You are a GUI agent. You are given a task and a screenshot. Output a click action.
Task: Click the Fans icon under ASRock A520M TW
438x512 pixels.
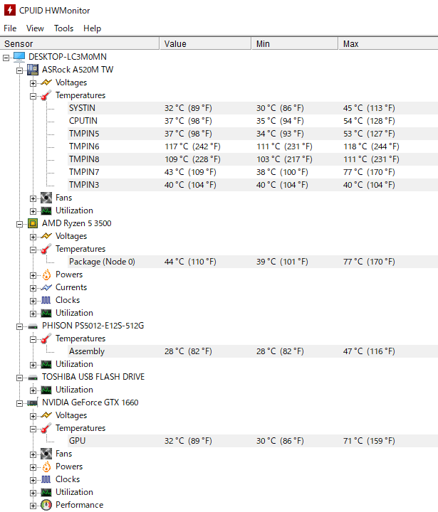(46, 198)
